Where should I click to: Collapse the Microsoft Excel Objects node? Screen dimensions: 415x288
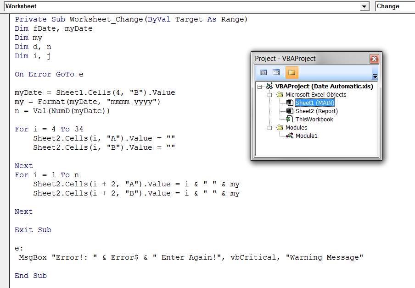(x=269, y=94)
